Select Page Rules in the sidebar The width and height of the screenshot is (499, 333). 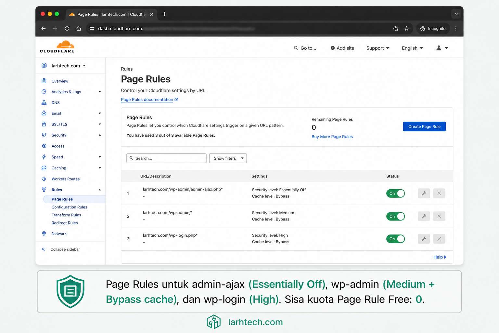pos(74,199)
